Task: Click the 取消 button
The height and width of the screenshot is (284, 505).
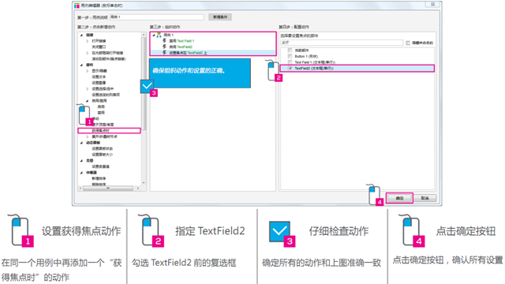Action: pyautogui.click(x=425, y=198)
